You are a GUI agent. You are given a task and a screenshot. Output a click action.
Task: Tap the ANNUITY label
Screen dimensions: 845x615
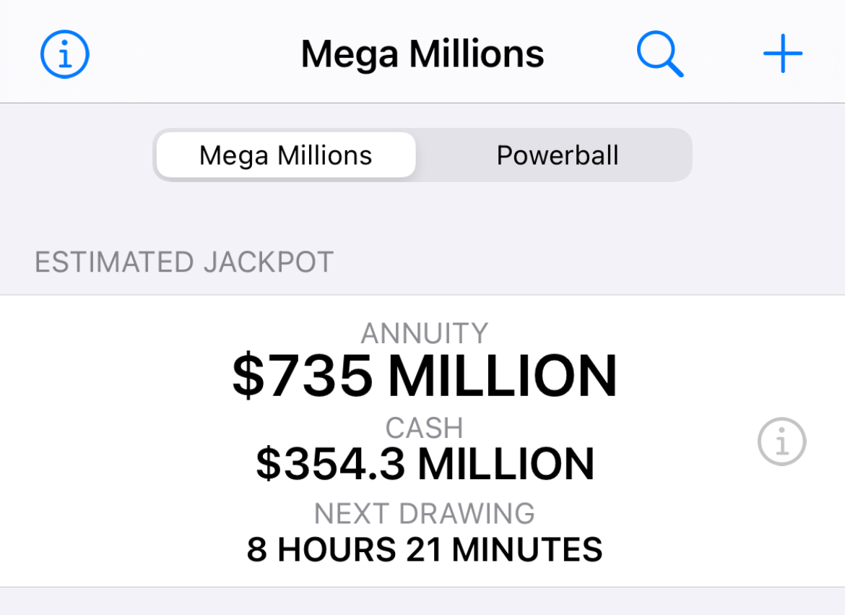[424, 333]
